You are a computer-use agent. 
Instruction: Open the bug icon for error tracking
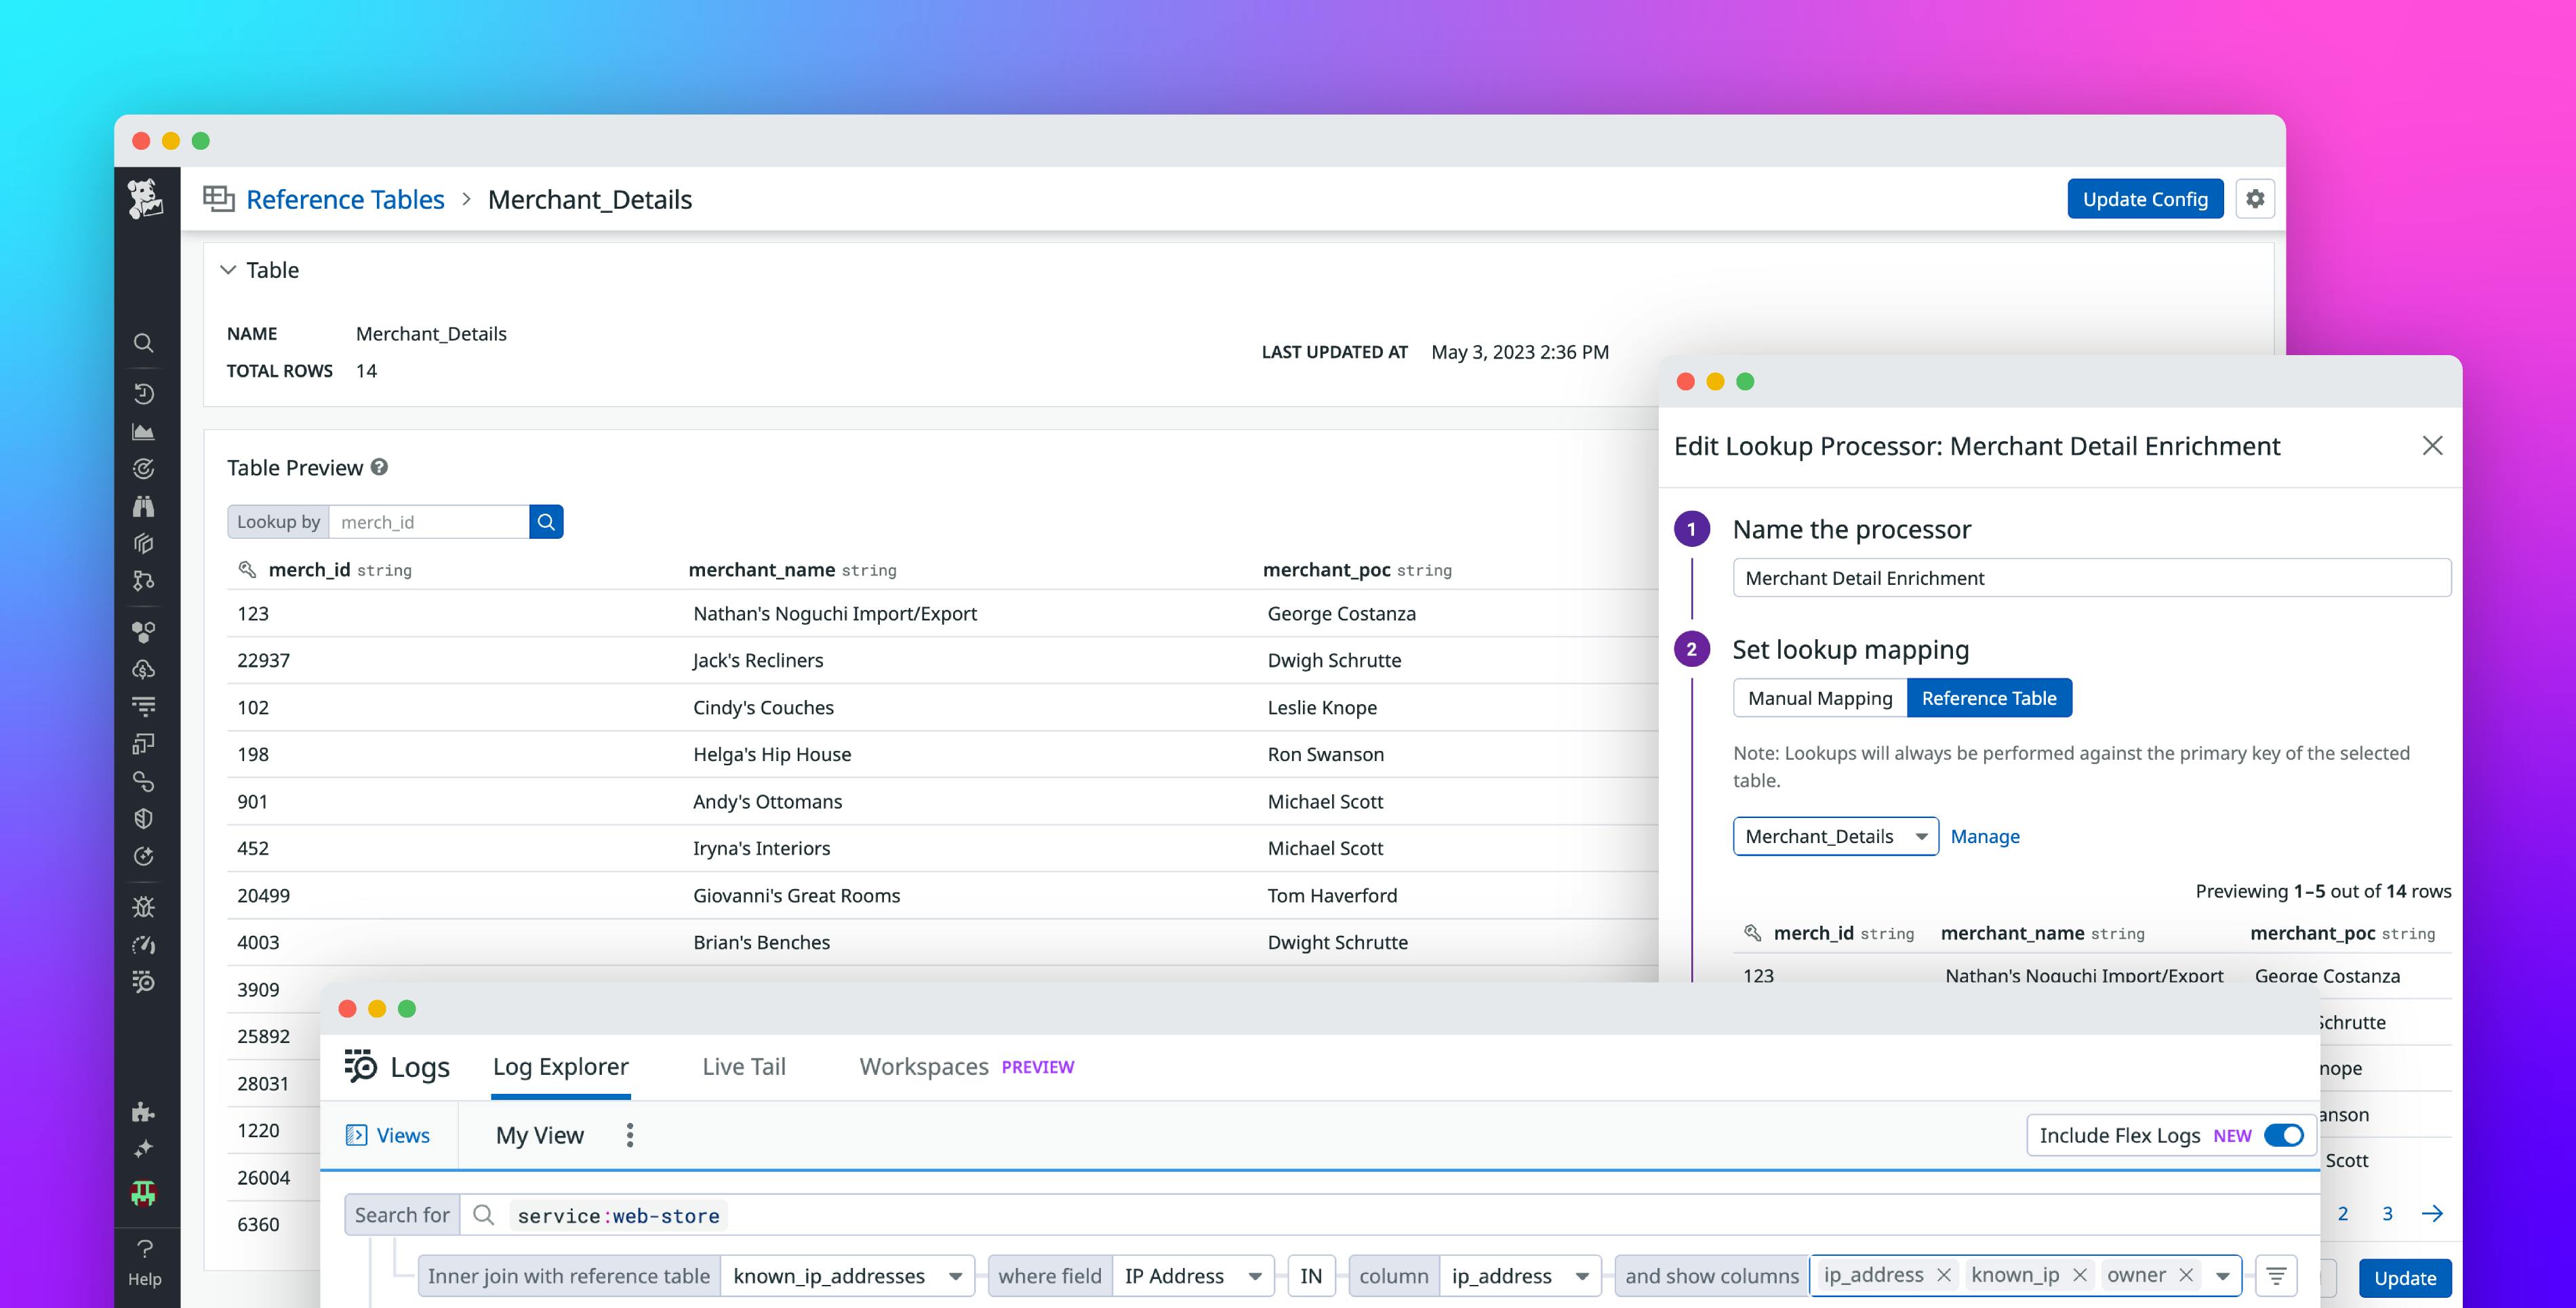tap(144, 906)
